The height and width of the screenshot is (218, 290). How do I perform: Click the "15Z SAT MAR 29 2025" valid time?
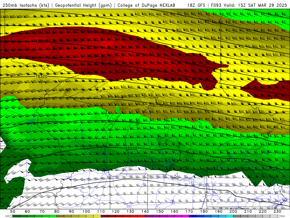(x=262, y=5)
